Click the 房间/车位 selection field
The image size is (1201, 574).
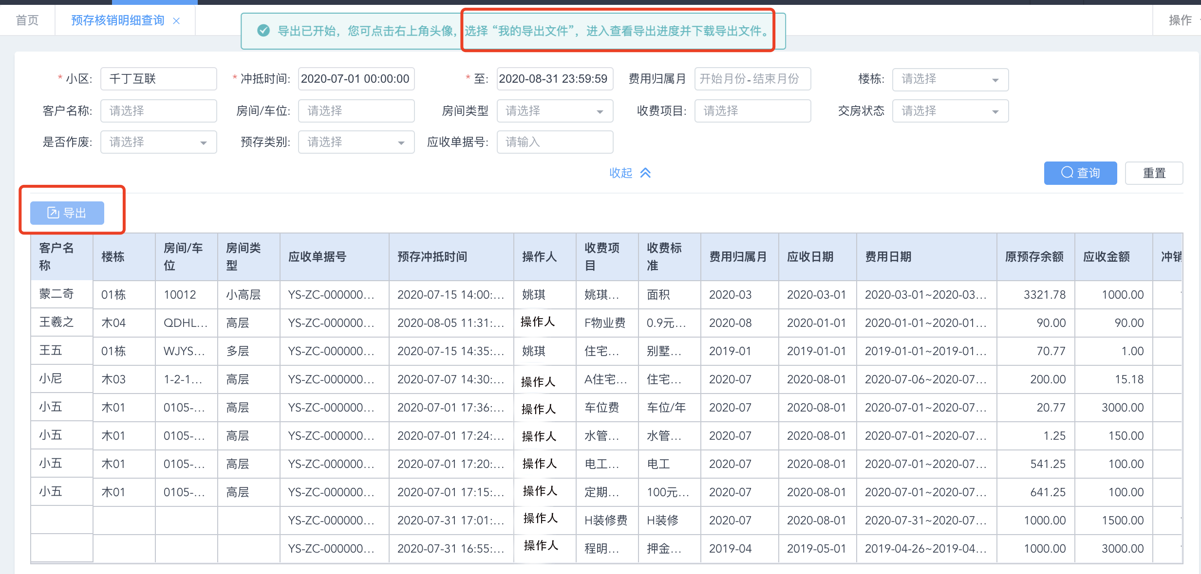[x=356, y=111]
